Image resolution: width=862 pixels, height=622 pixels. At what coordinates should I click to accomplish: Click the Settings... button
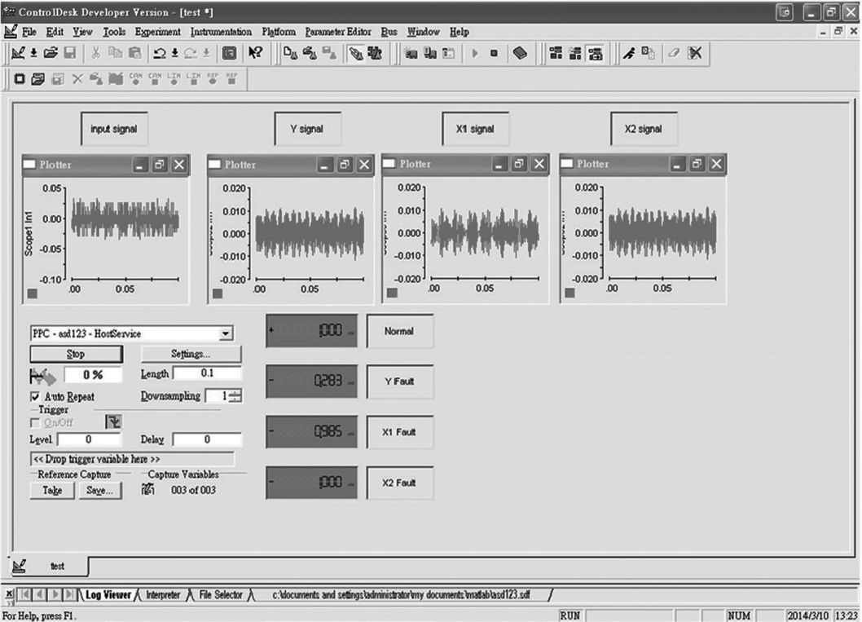[191, 354]
